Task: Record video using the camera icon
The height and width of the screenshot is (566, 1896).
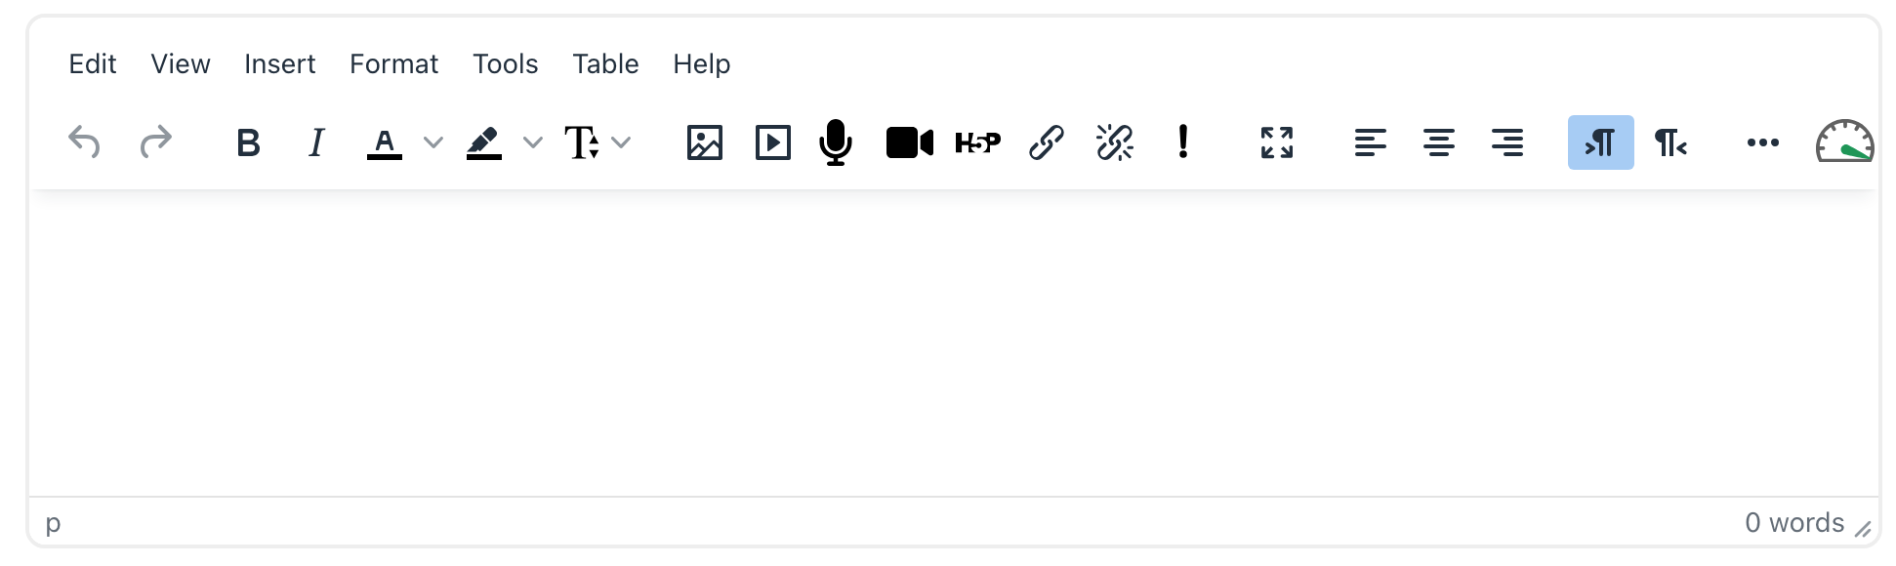Action: coord(909,142)
